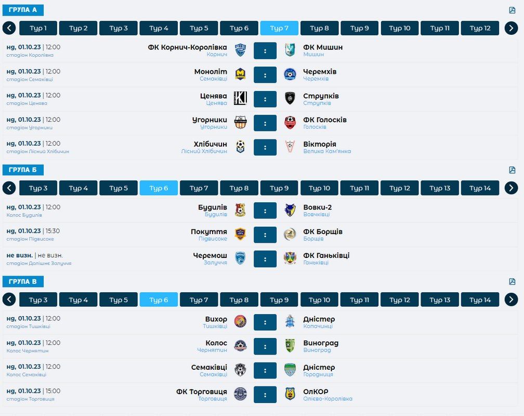This screenshot has height=416, width=524.
Task: Click Group В PDF file icon
Action: tap(512, 282)
